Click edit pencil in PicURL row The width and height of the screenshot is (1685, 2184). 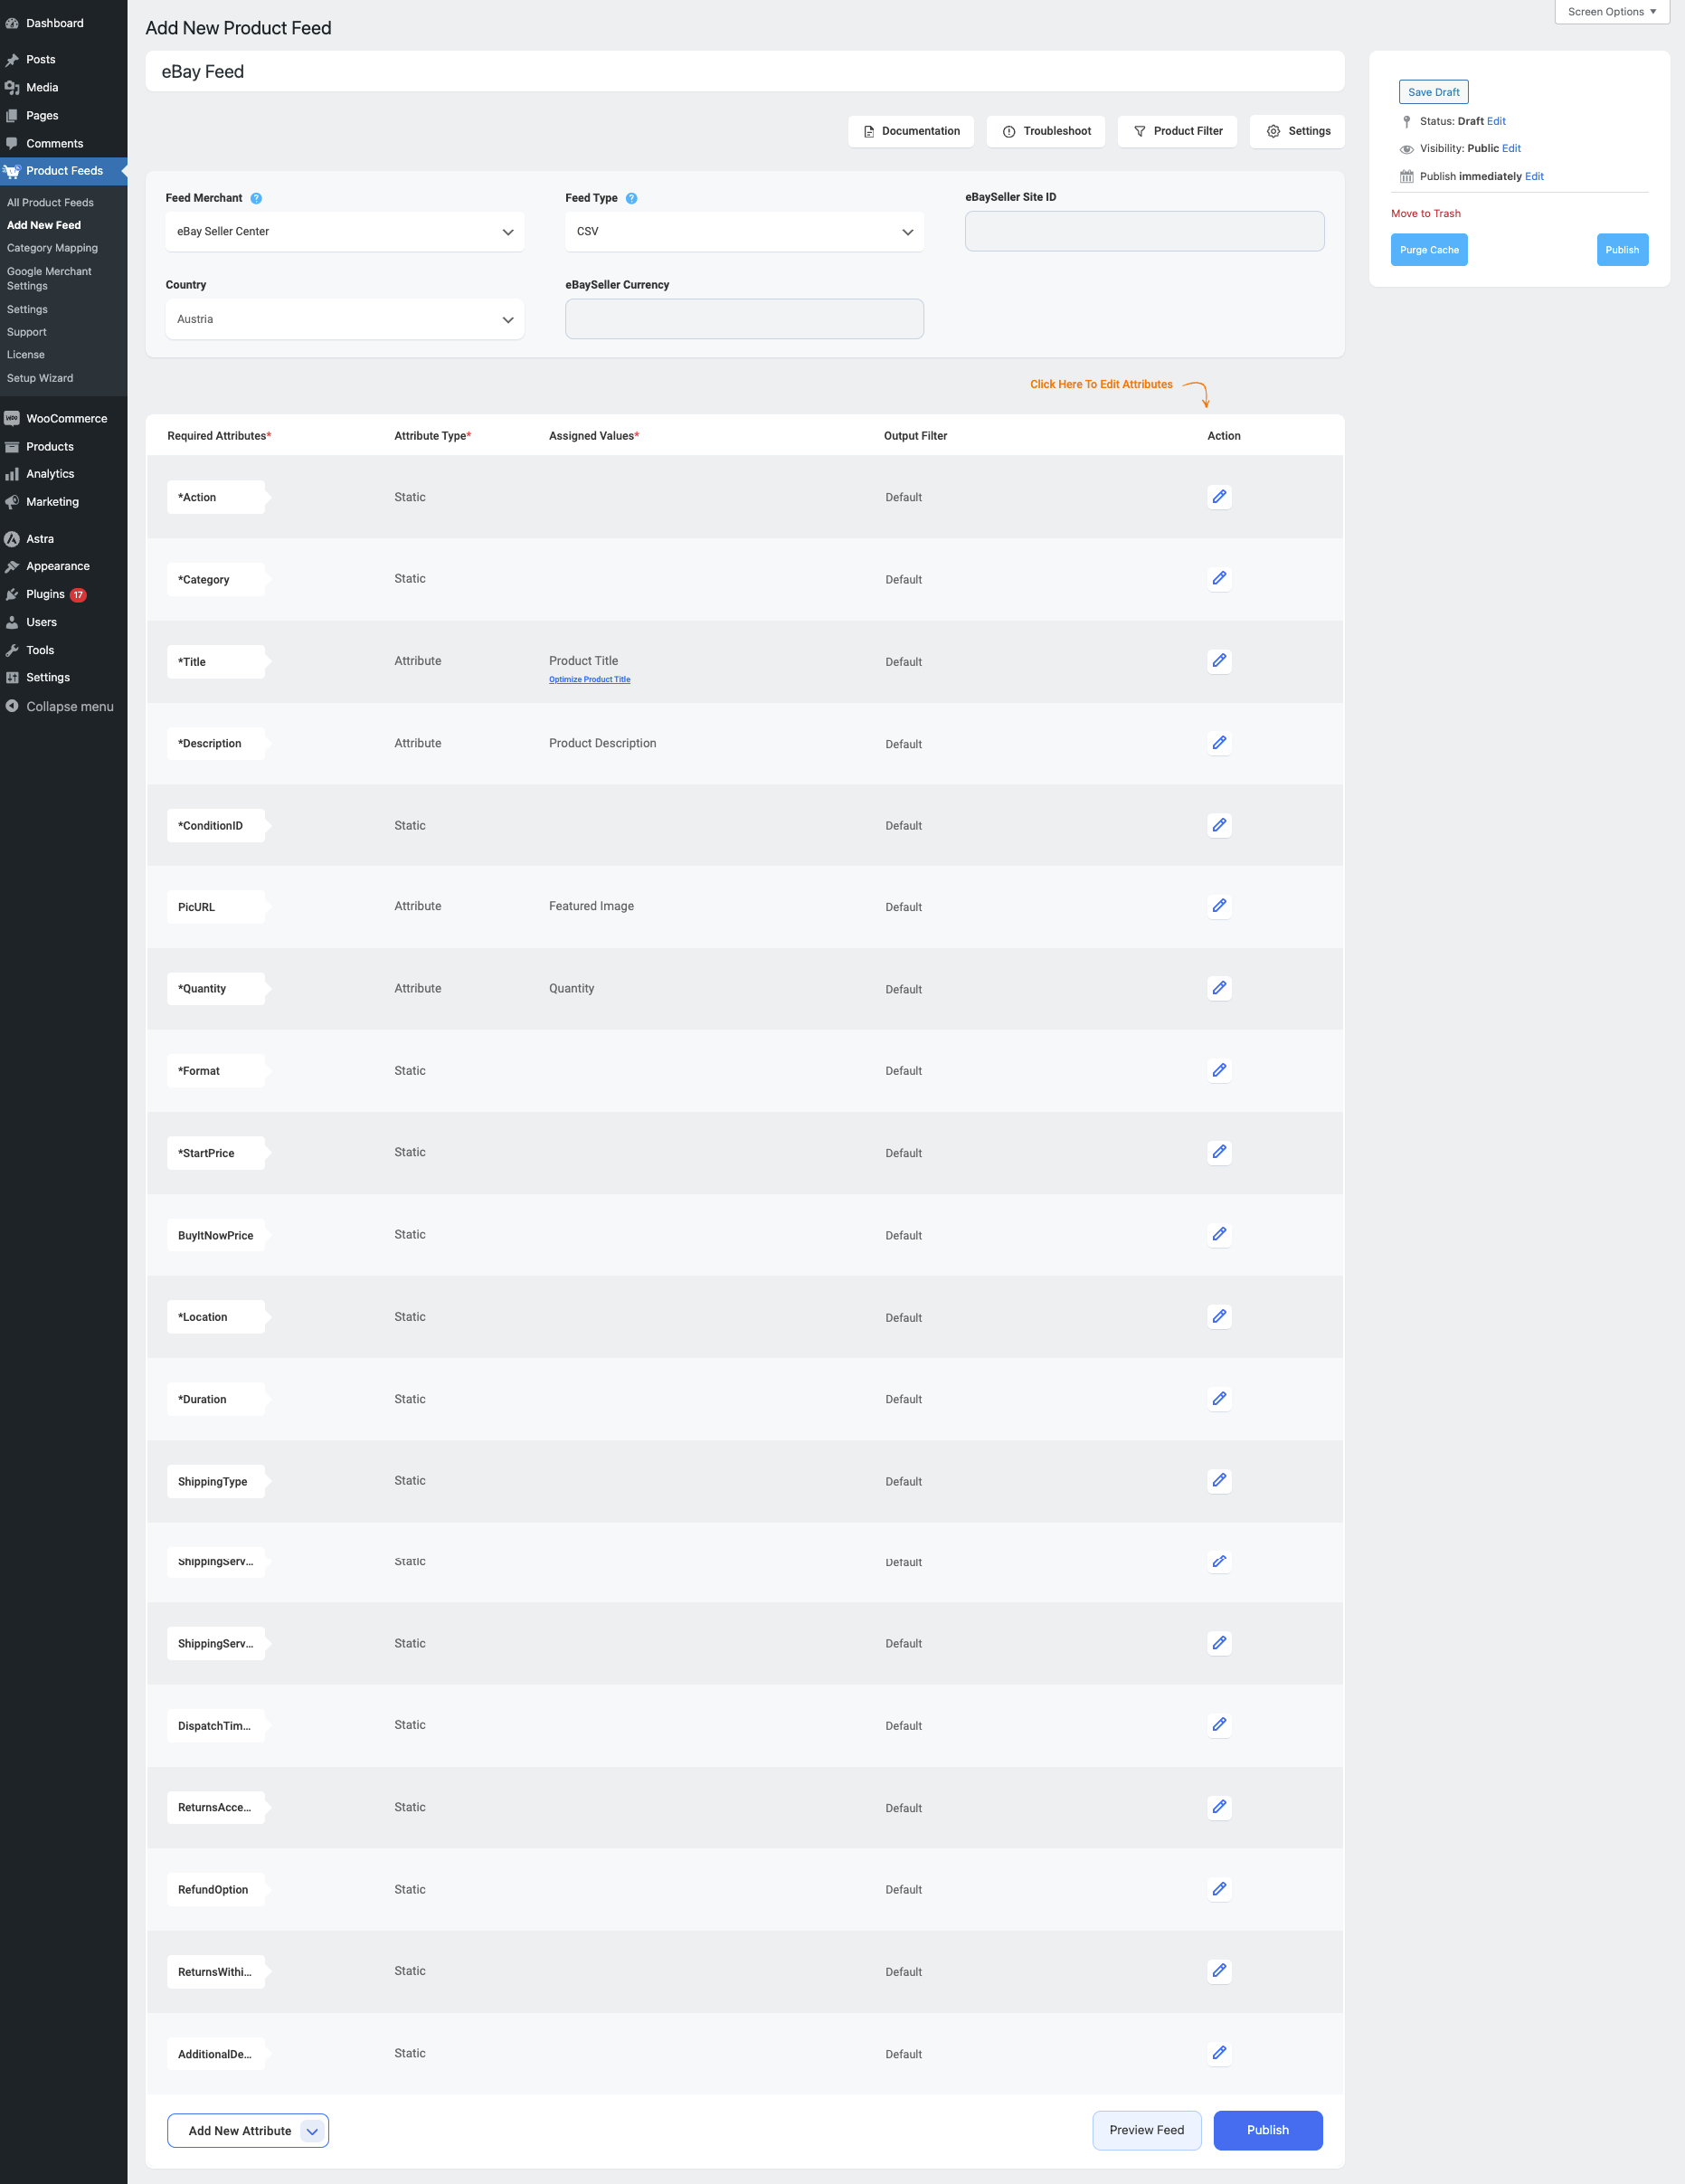tap(1219, 906)
